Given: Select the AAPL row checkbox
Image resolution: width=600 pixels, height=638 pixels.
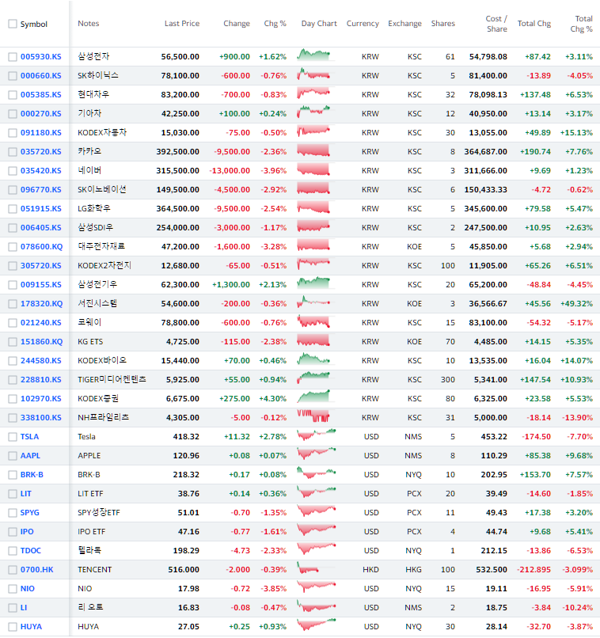Looking at the screenshot, I should pos(13,456).
